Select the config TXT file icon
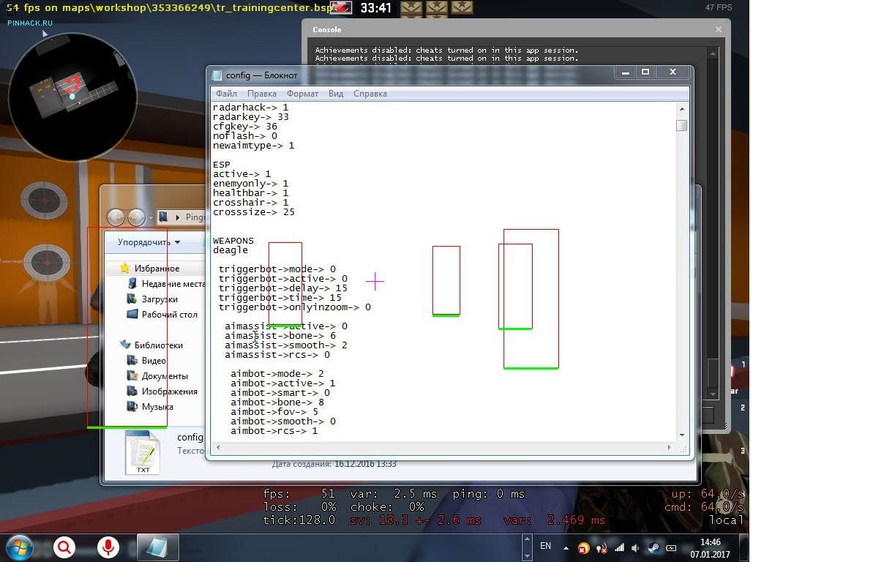895x562 pixels. coord(142,452)
